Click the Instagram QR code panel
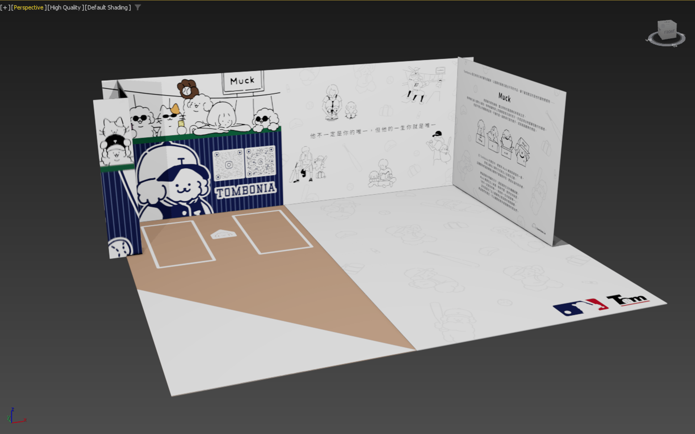The height and width of the screenshot is (434, 695). point(229,165)
